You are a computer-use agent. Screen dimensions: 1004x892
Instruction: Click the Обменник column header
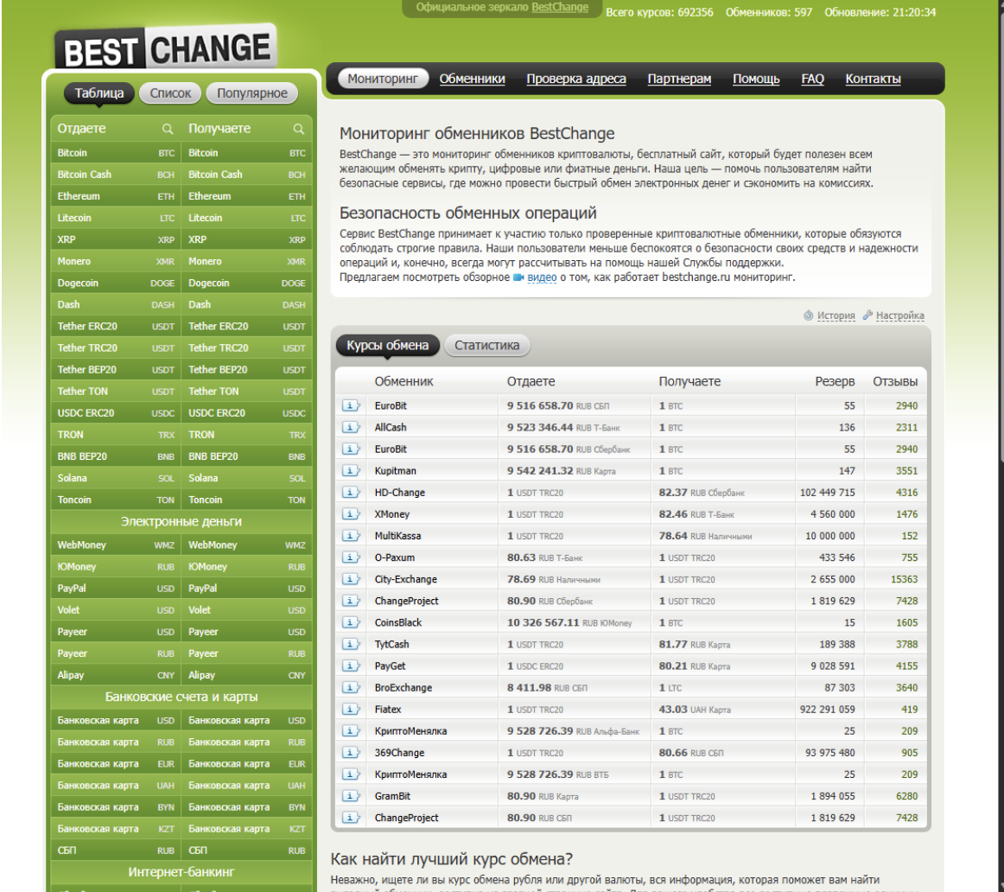click(404, 382)
